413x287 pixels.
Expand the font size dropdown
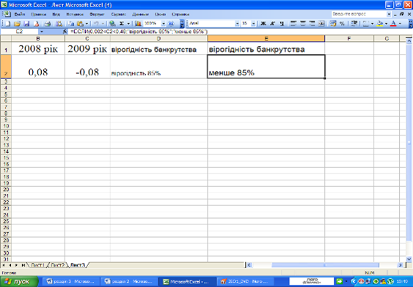pyautogui.click(x=253, y=23)
